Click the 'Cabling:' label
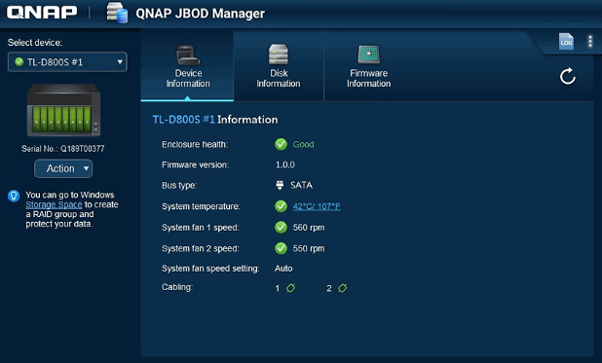 177,287
